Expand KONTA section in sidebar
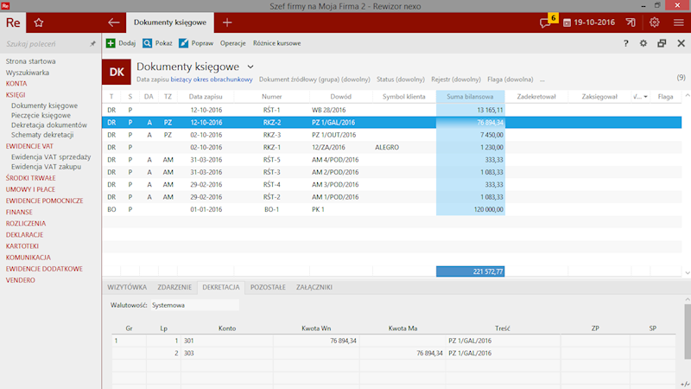 pyautogui.click(x=16, y=83)
